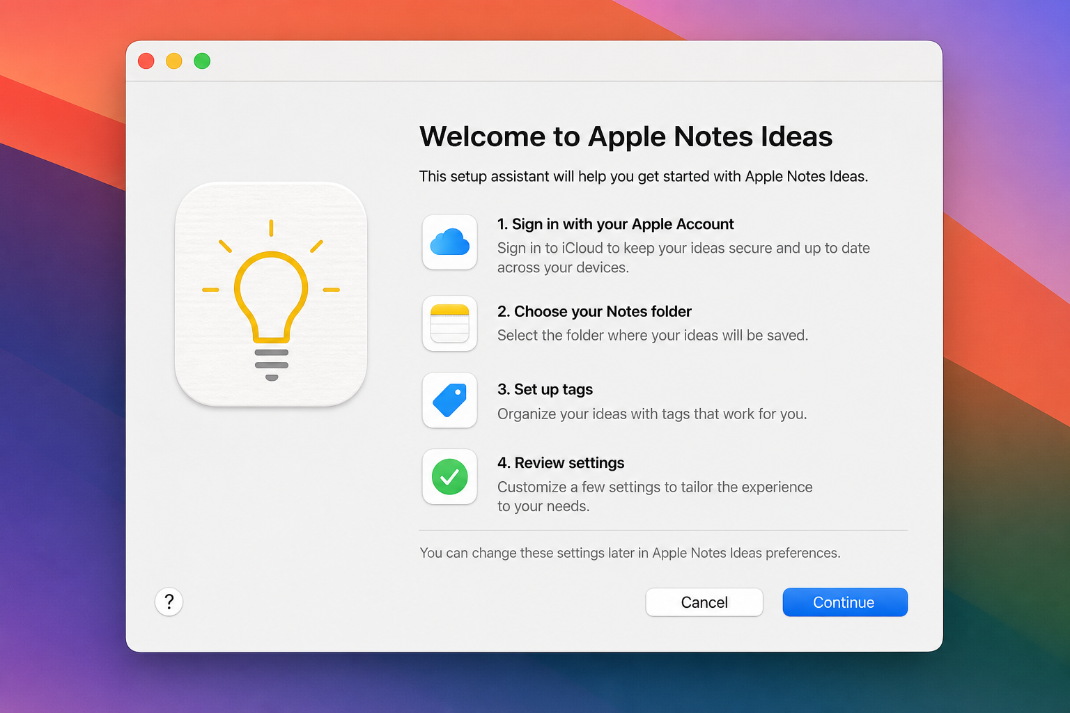Click the Continue button
Viewport: 1070px width, 713px height.
[845, 602]
